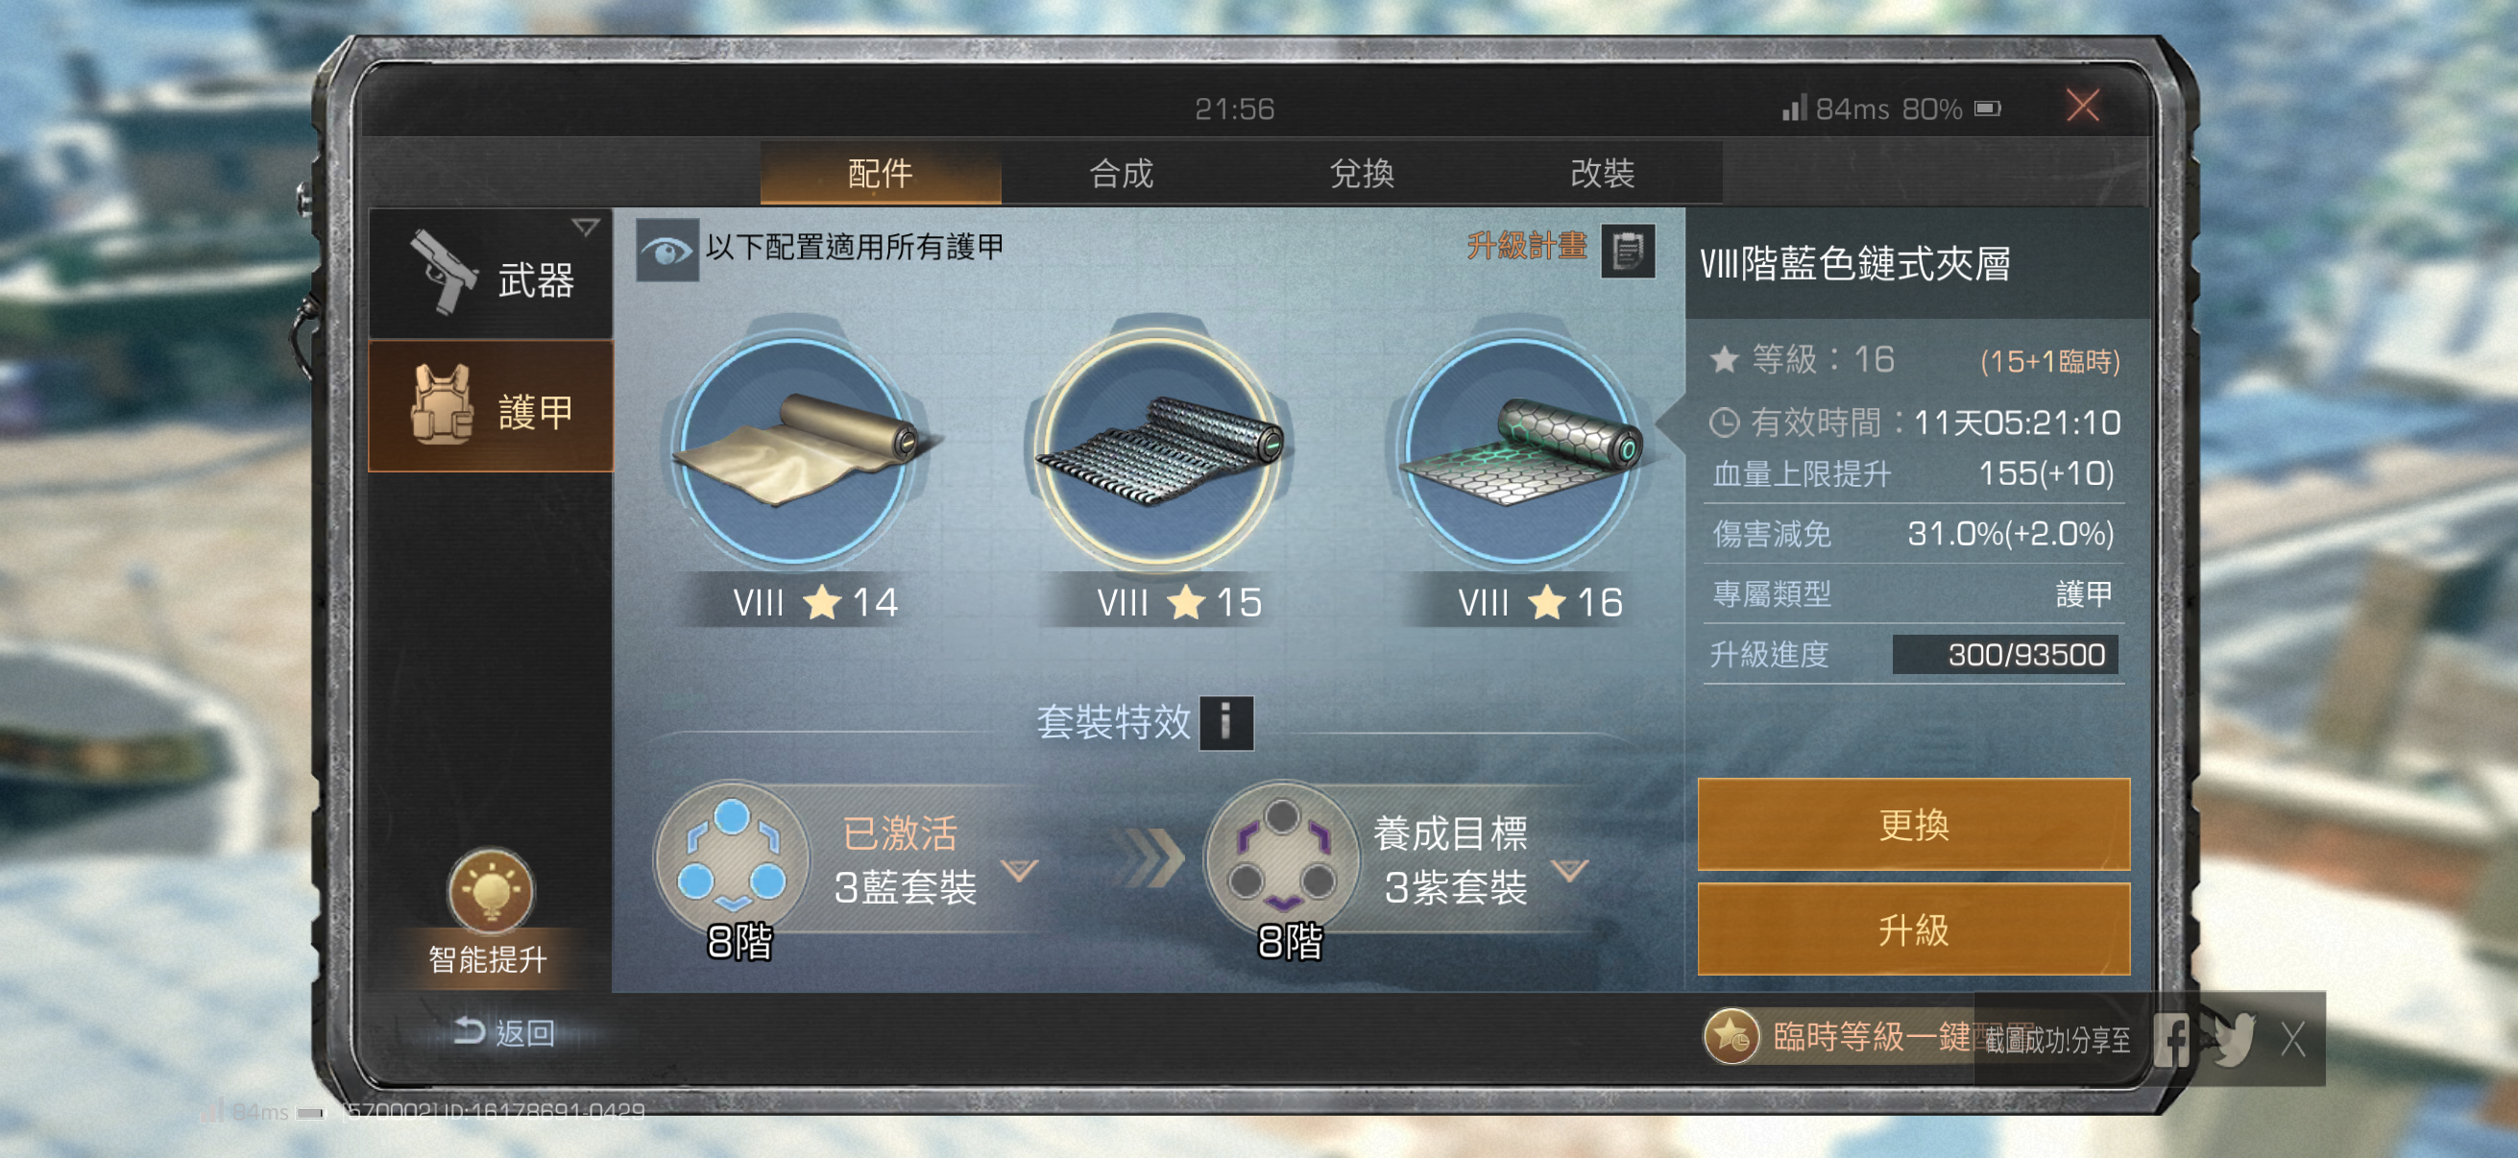Click the 升級進度 300/93500 progress bar

click(2005, 654)
